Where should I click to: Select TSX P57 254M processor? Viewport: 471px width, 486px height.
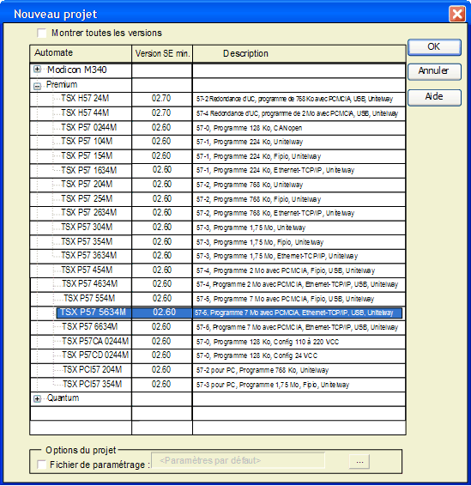click(87, 198)
